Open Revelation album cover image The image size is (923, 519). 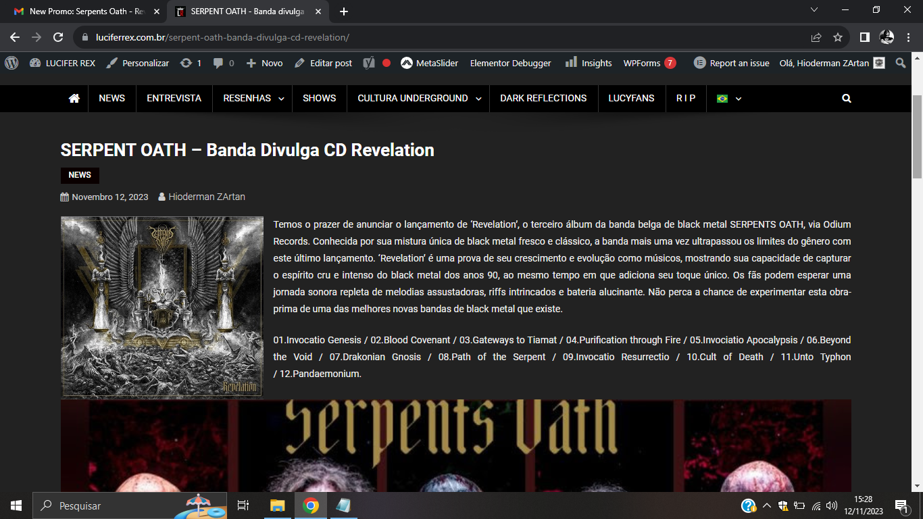coord(162,307)
